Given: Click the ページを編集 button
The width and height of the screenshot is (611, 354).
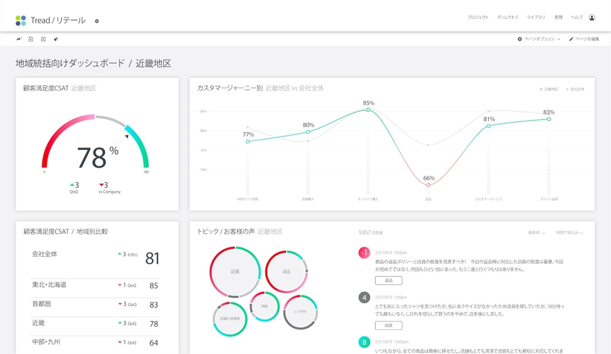Looking at the screenshot, I should click(x=584, y=39).
